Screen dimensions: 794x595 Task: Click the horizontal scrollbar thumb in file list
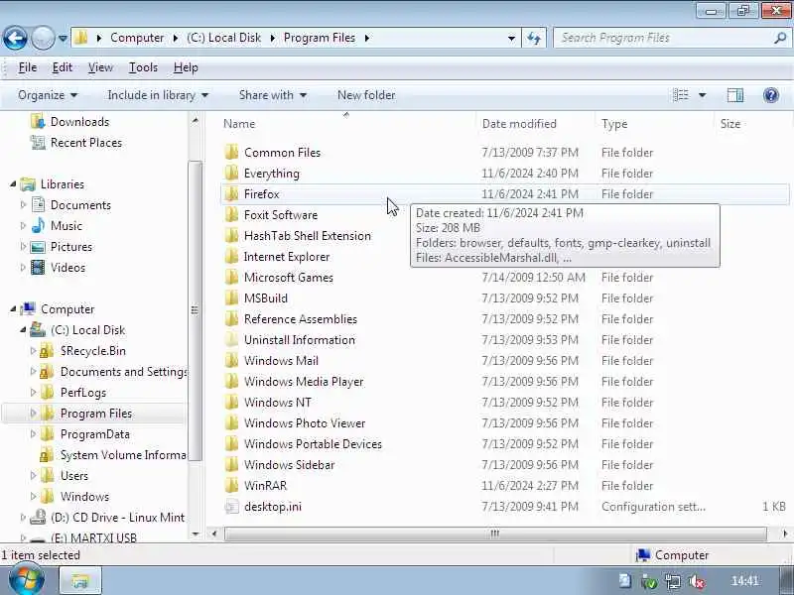[495, 534]
